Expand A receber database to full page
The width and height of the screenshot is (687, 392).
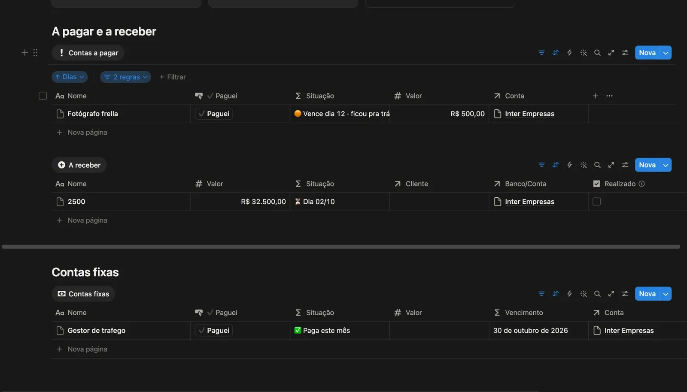(611, 165)
